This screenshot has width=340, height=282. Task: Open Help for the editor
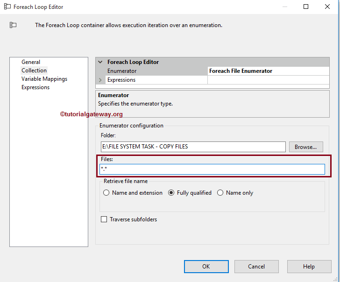coord(309,267)
